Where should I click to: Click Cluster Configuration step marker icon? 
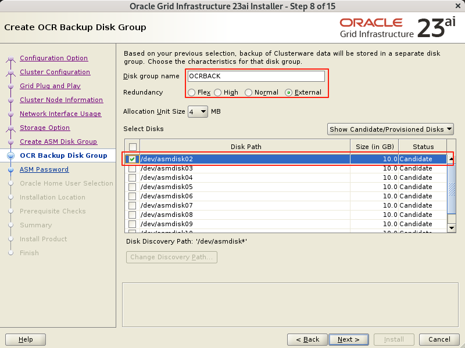10,72
